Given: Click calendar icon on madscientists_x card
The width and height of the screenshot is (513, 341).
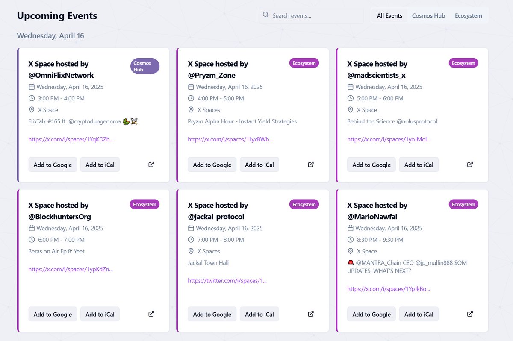Looking at the screenshot, I should 351,87.
